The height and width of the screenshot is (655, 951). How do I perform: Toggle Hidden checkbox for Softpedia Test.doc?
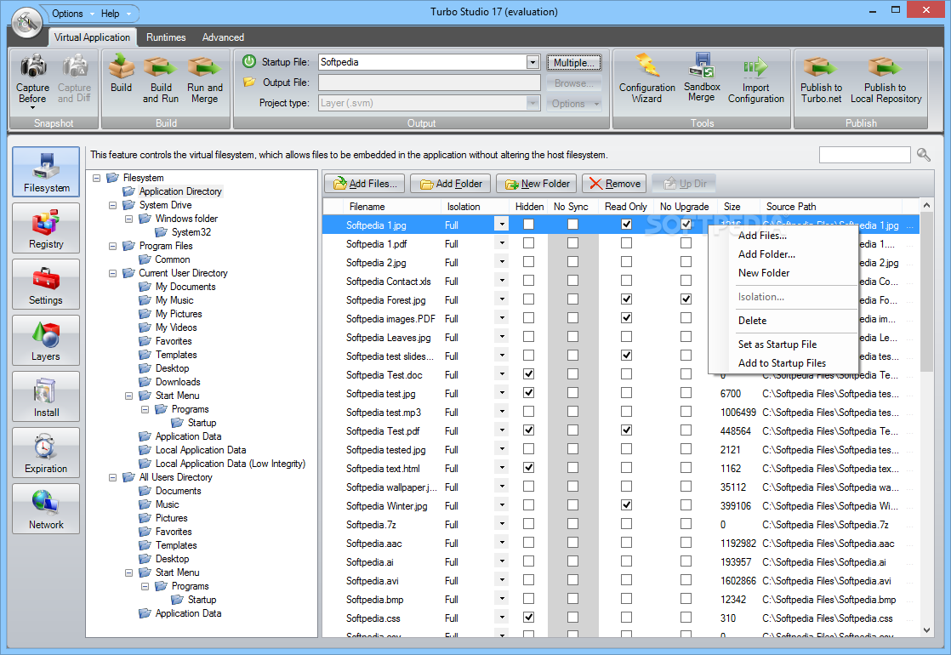(x=529, y=374)
